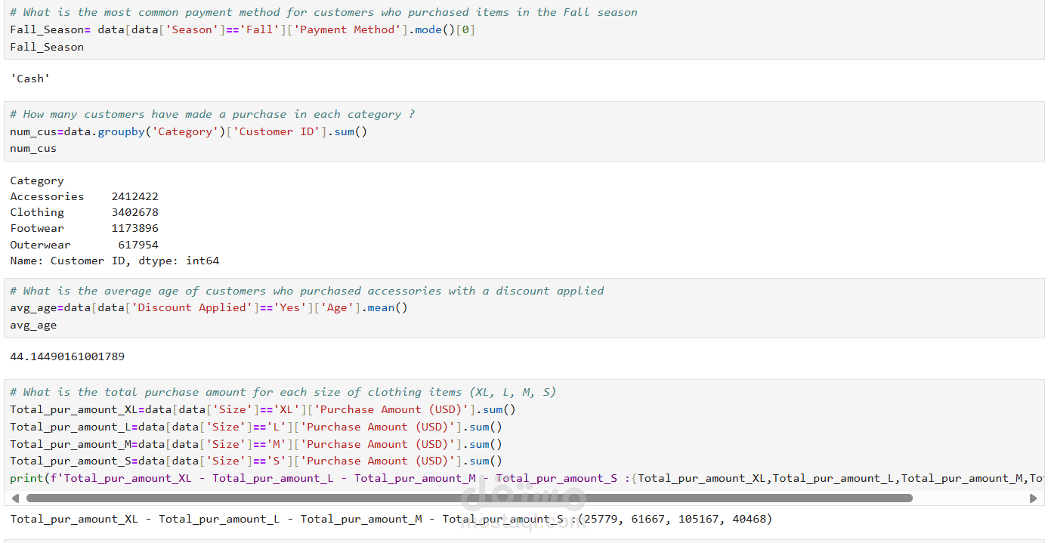The width and height of the screenshot is (1048, 543).
Task: Click the 44.14490161001789 output value
Action: [67, 356]
